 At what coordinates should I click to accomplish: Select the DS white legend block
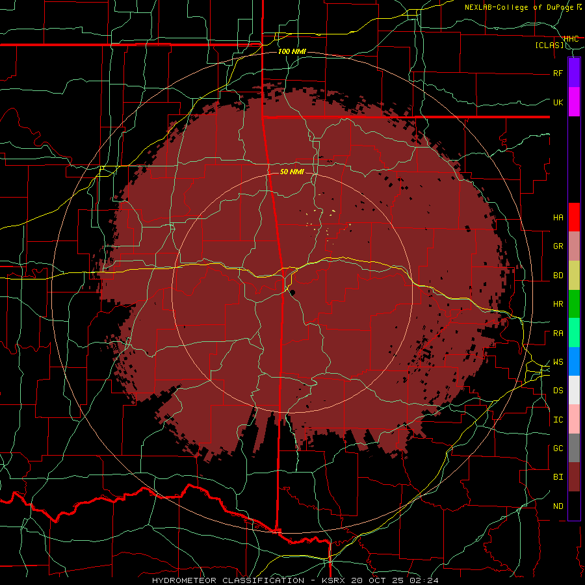pos(574,390)
